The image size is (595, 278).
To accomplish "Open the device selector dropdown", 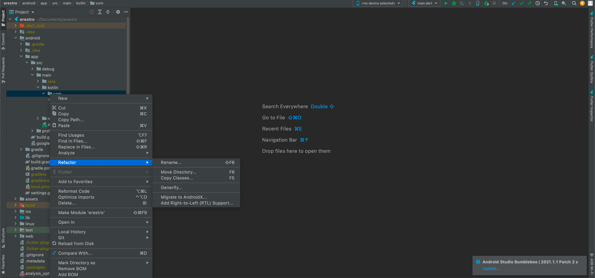I will (x=378, y=3).
